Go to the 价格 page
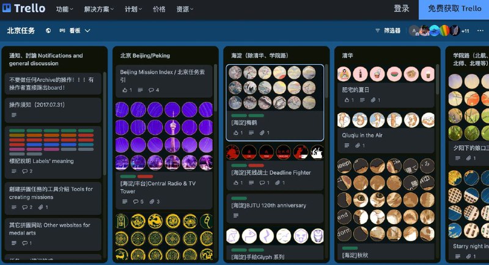489x265 pixels. pos(159,9)
